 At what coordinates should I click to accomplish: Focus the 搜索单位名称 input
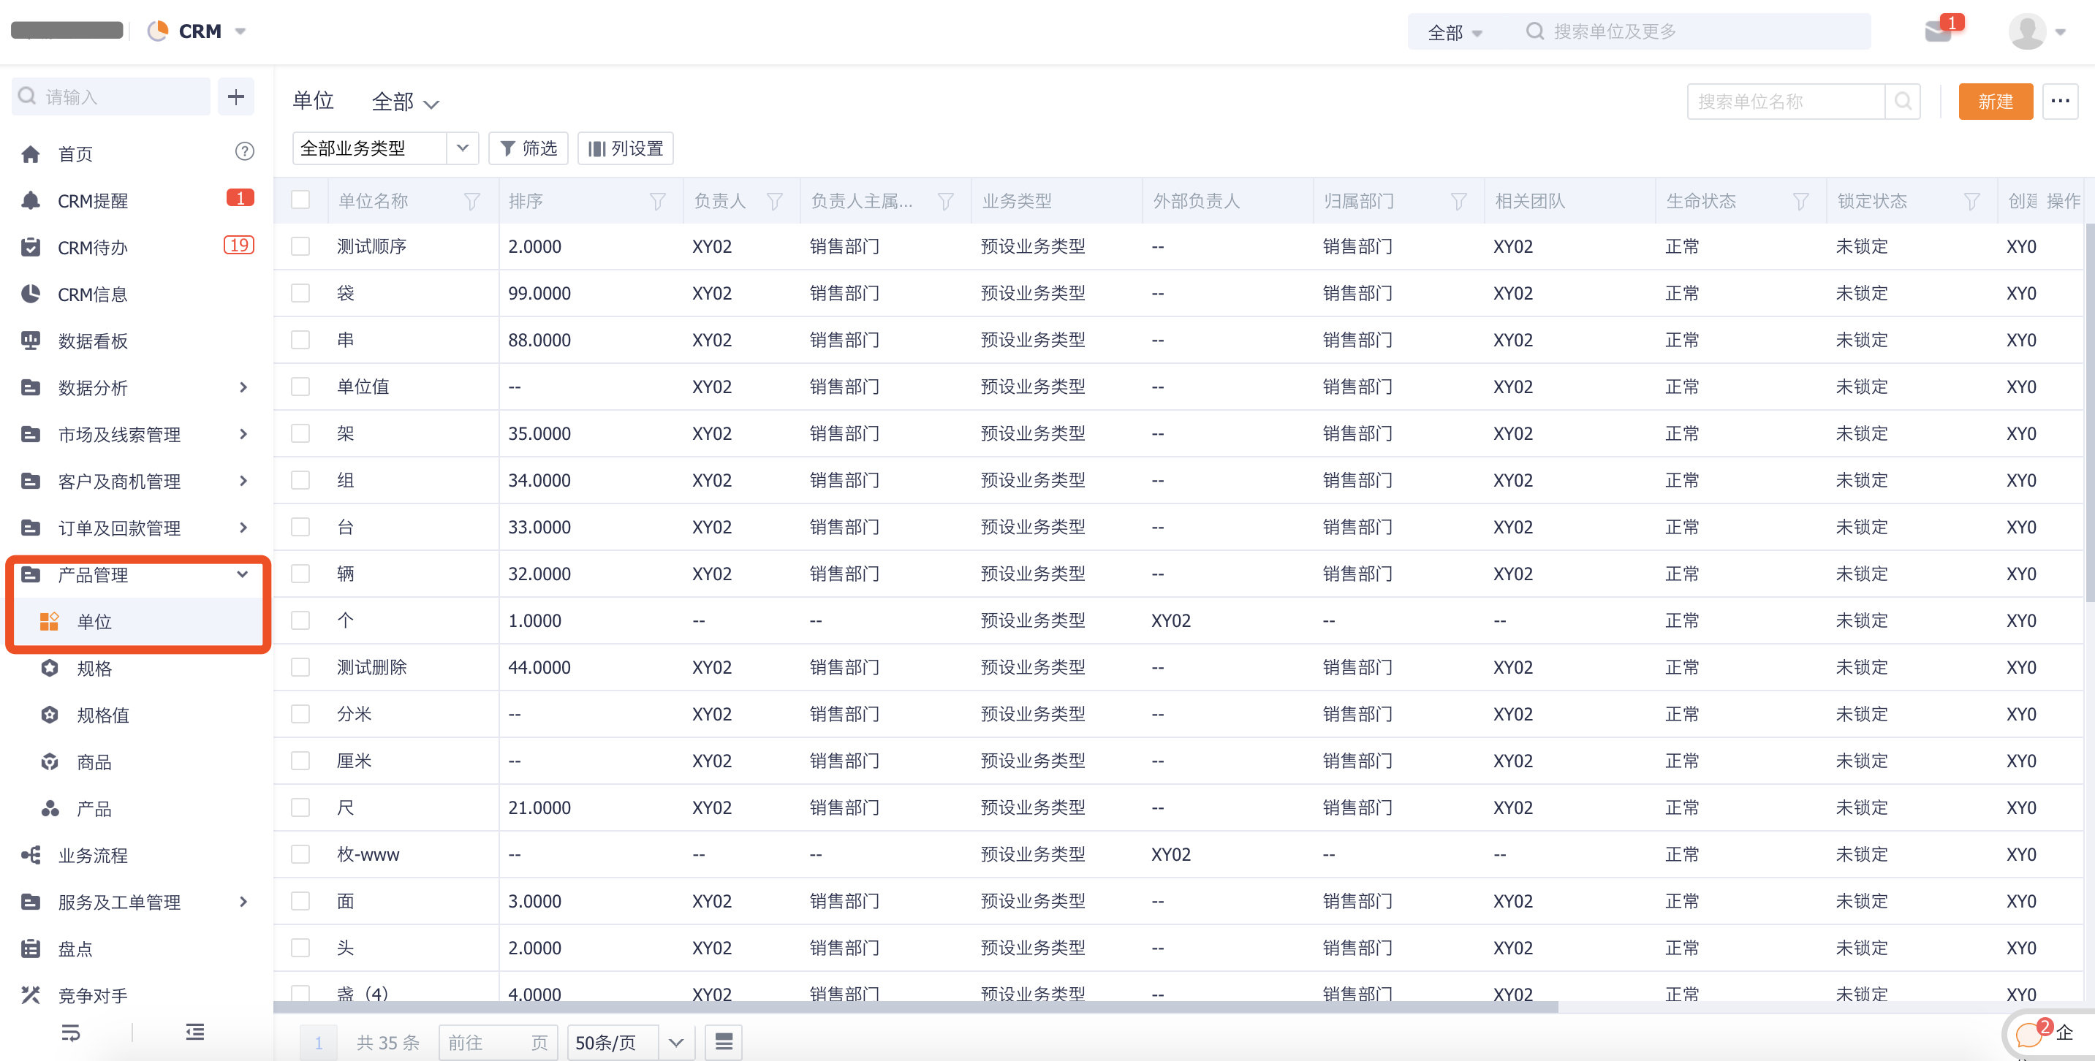(1785, 102)
